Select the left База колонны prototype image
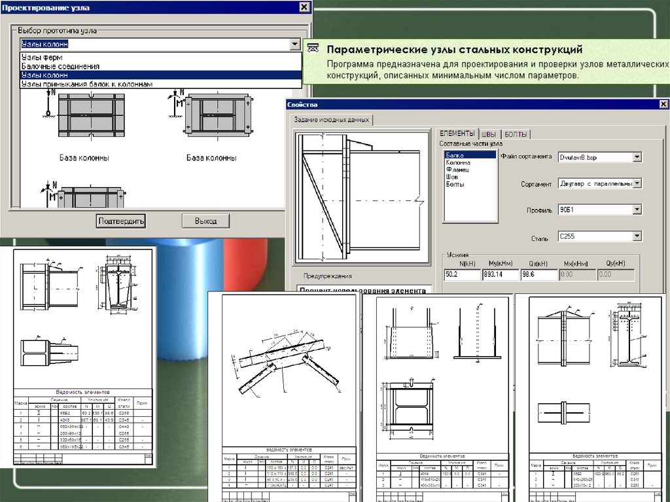The height and width of the screenshot is (502, 670). click(82, 115)
